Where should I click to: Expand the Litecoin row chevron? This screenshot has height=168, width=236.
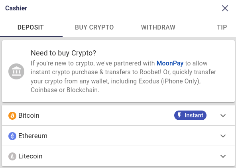(x=223, y=156)
